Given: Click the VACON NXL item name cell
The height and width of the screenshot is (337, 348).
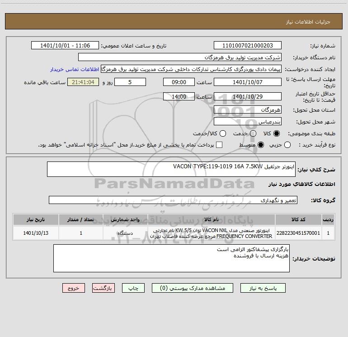Looking at the screenshot, I should (x=212, y=233).
